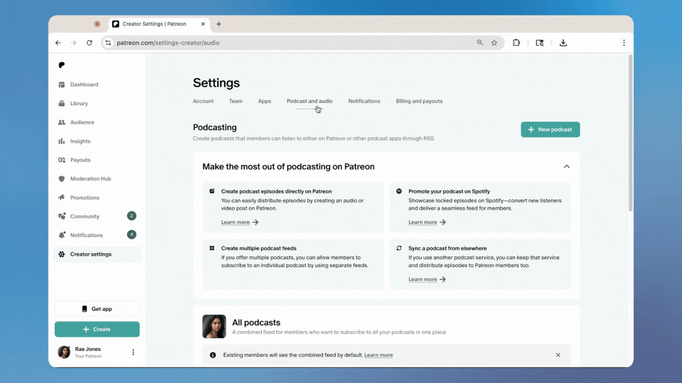The width and height of the screenshot is (682, 383).
Task: Open the browser extensions puzzle icon
Action: point(516,43)
